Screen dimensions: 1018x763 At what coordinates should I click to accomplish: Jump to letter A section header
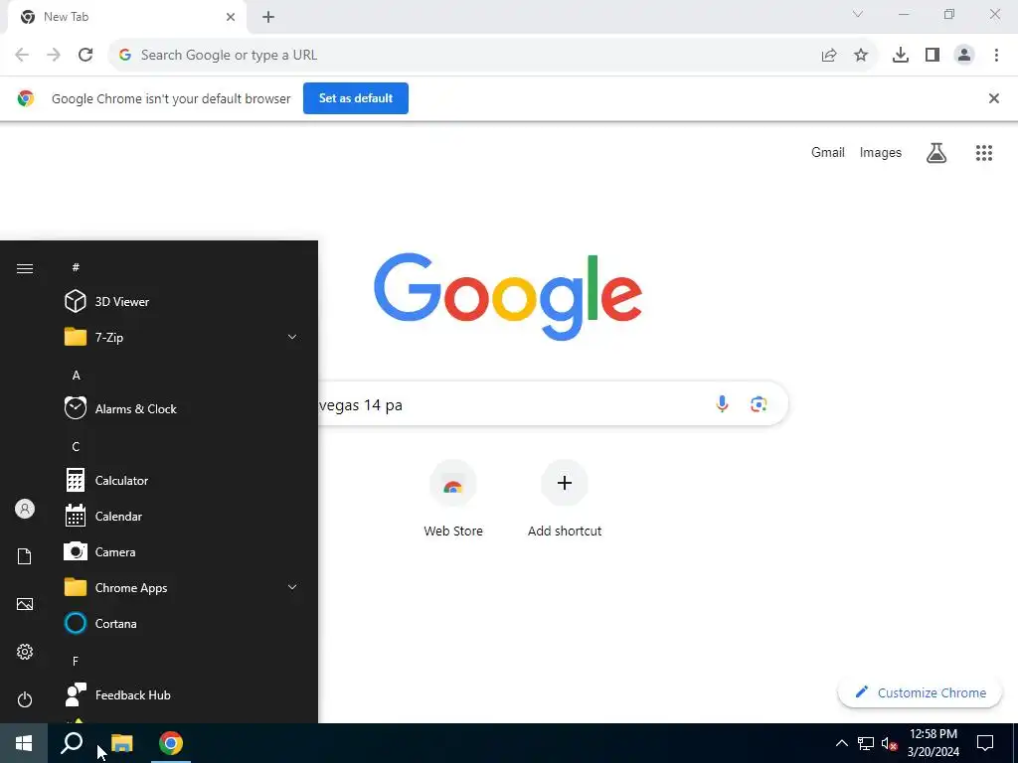pyautogui.click(x=76, y=375)
